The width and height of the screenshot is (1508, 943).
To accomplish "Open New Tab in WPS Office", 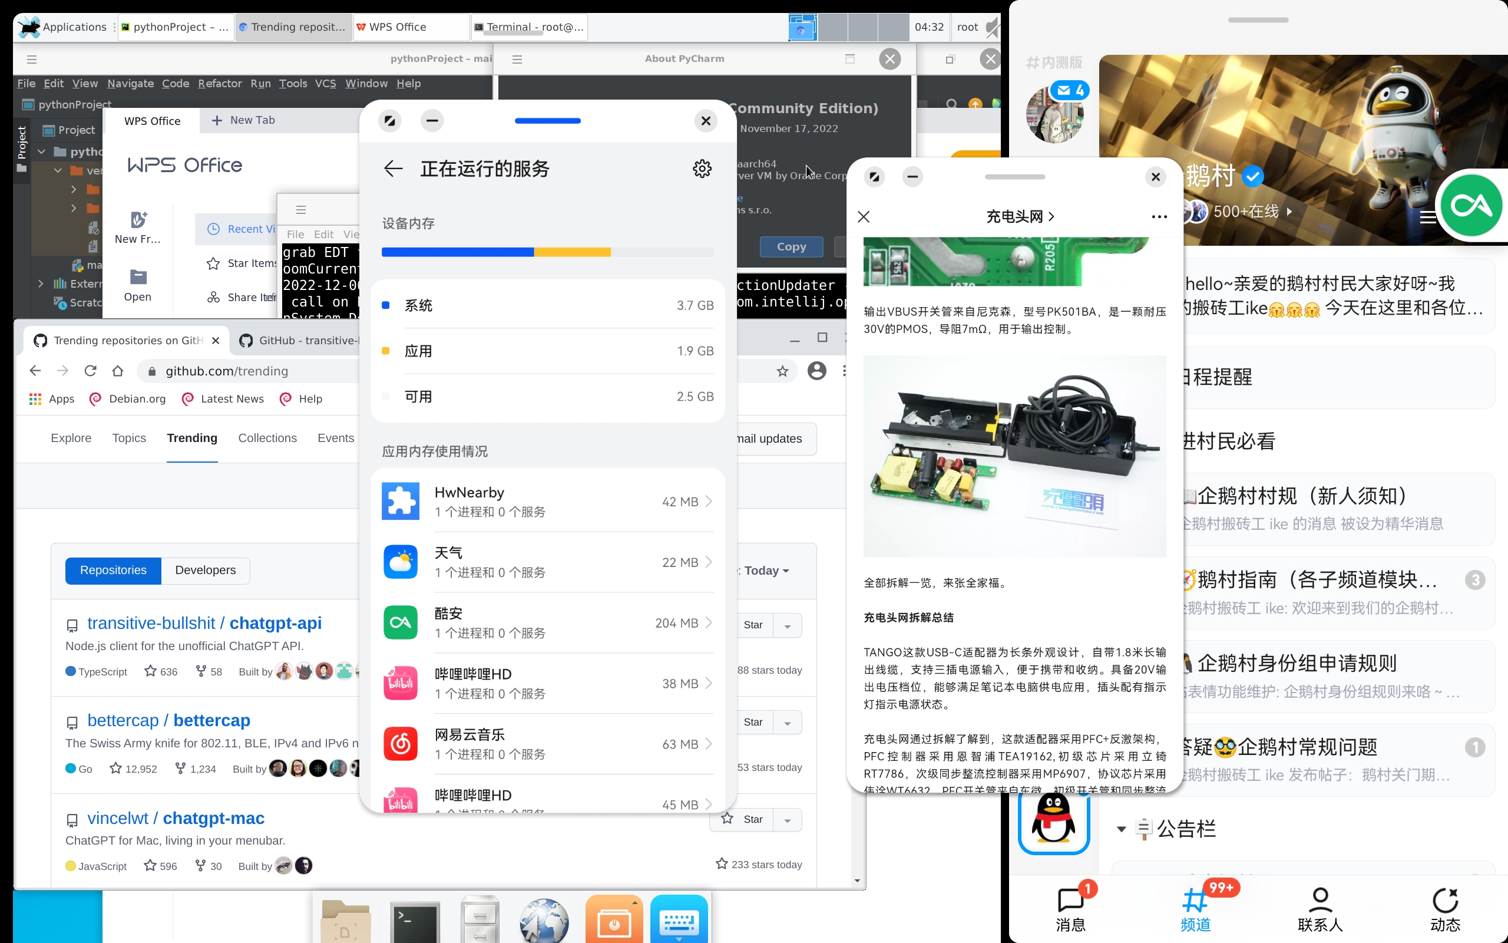I will point(243,120).
